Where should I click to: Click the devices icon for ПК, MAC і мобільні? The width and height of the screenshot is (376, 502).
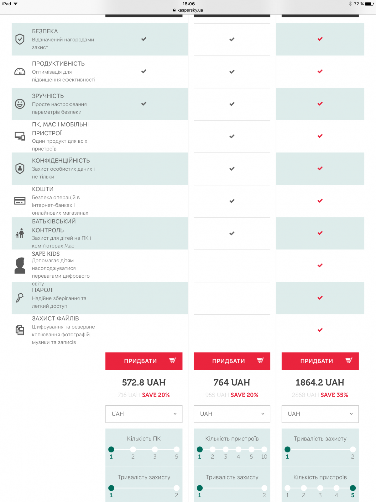click(20, 136)
